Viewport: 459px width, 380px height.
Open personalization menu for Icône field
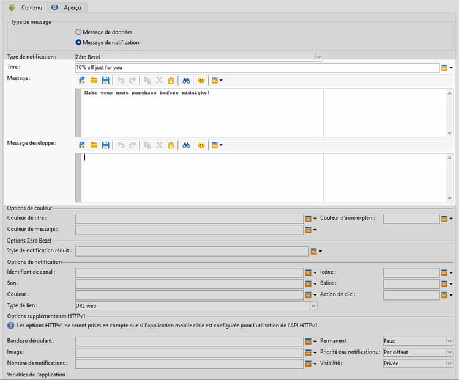447,272
